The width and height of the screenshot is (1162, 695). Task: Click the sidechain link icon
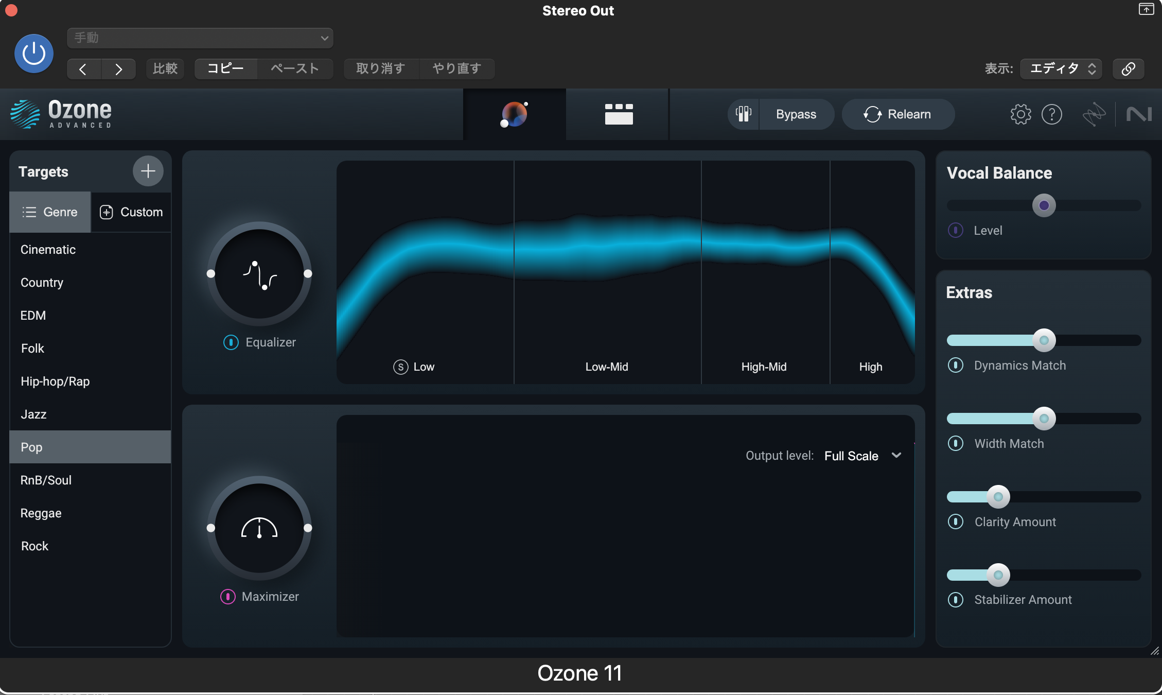(1128, 69)
